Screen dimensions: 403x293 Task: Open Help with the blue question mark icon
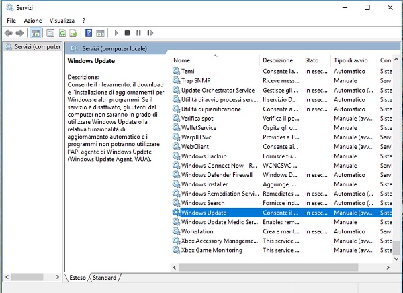pyautogui.click(x=89, y=33)
